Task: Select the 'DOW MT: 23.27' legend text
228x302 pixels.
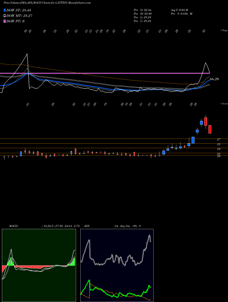Action: (19, 16)
